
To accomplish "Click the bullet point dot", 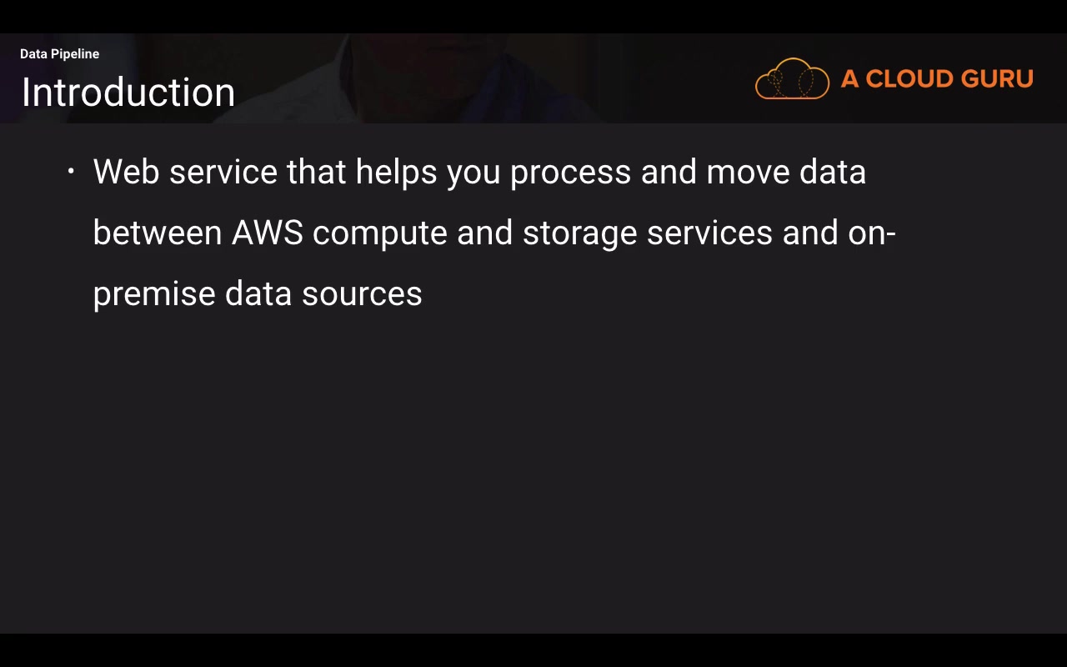I will 71,172.
